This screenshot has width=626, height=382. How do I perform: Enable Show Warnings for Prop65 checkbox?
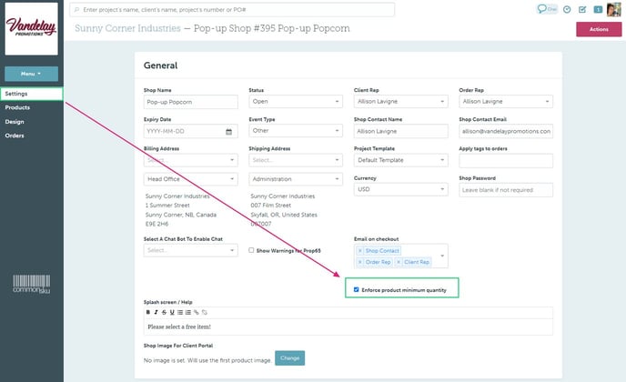[252, 249]
